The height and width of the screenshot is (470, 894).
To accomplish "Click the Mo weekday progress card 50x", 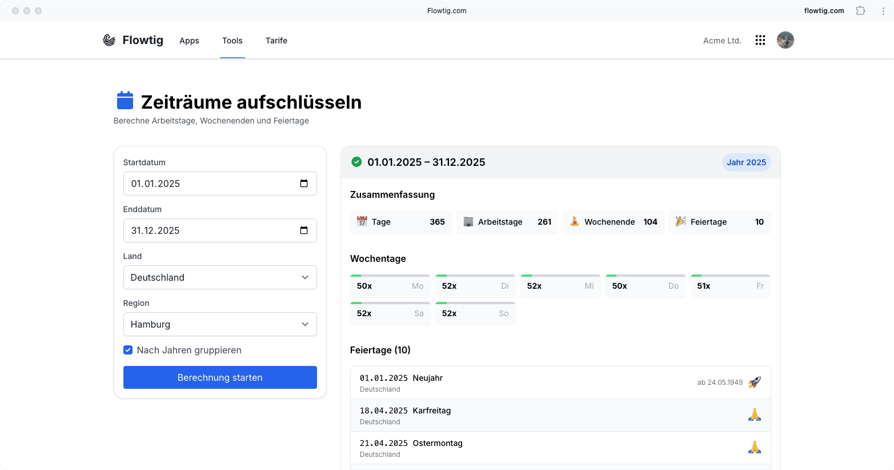I will click(390, 286).
